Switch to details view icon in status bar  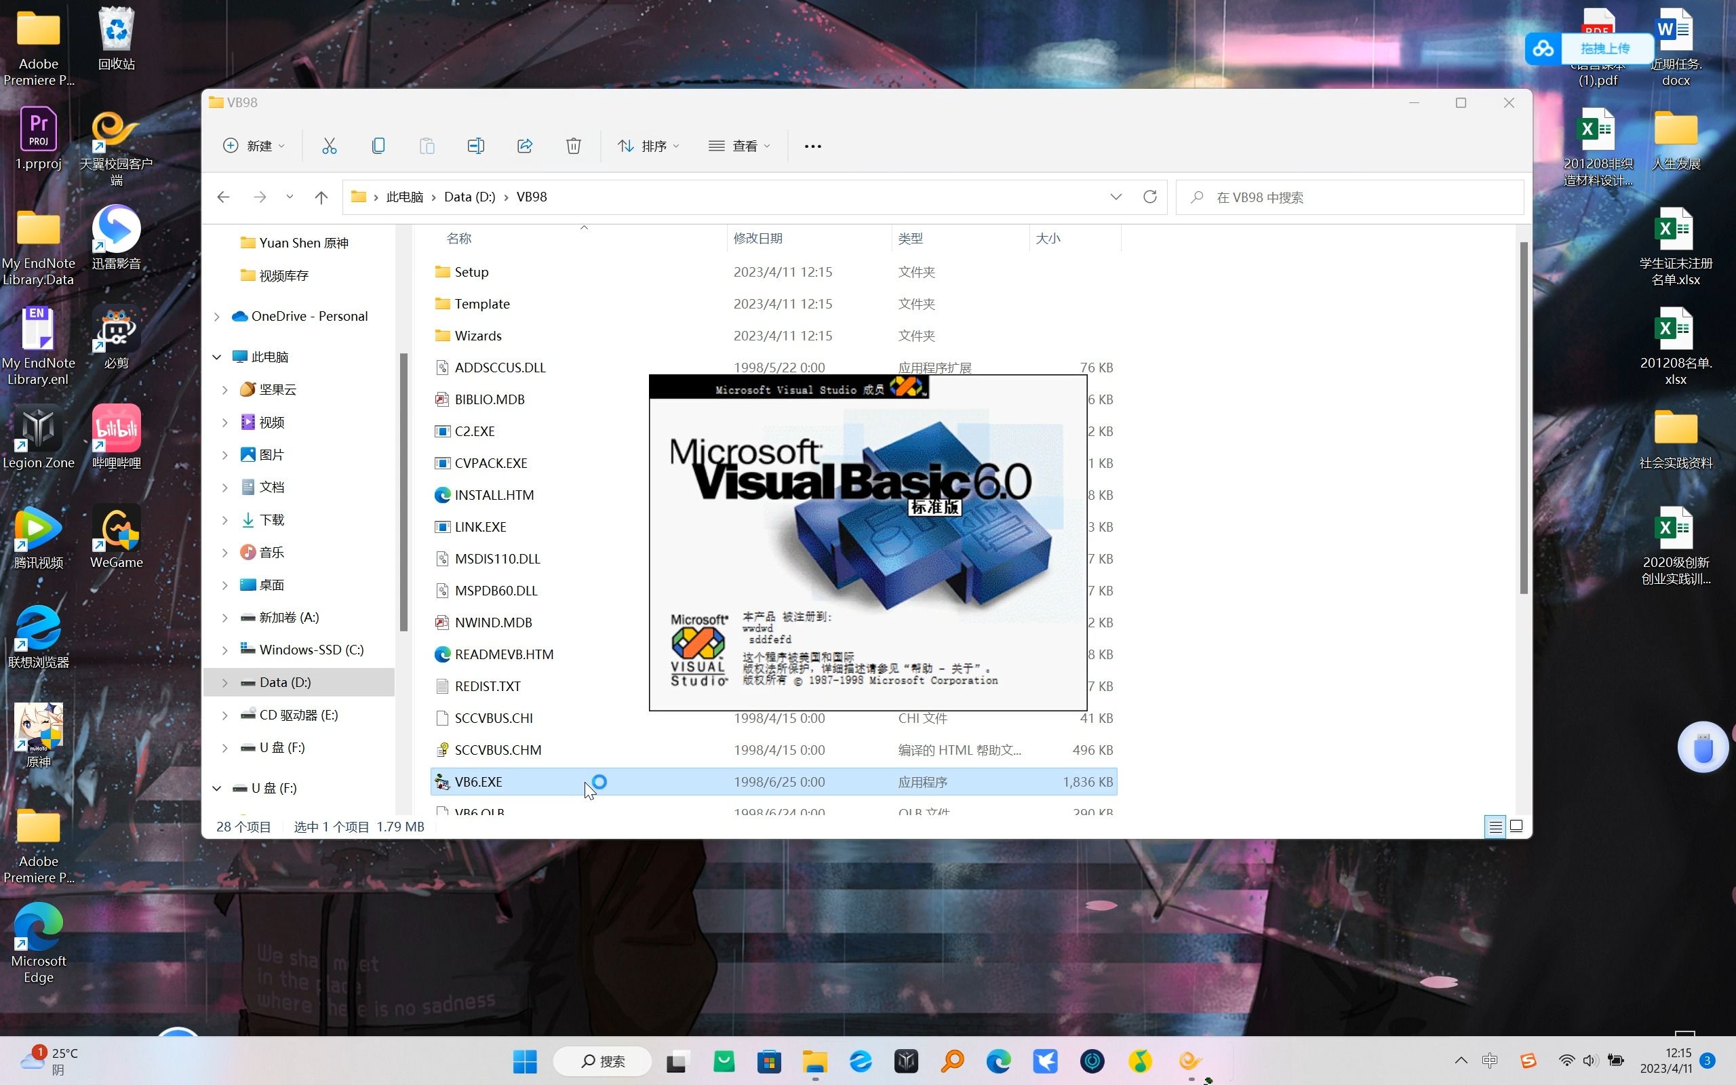coord(1495,827)
